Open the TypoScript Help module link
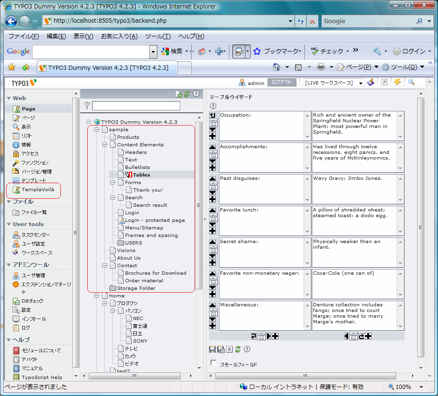 [42, 377]
